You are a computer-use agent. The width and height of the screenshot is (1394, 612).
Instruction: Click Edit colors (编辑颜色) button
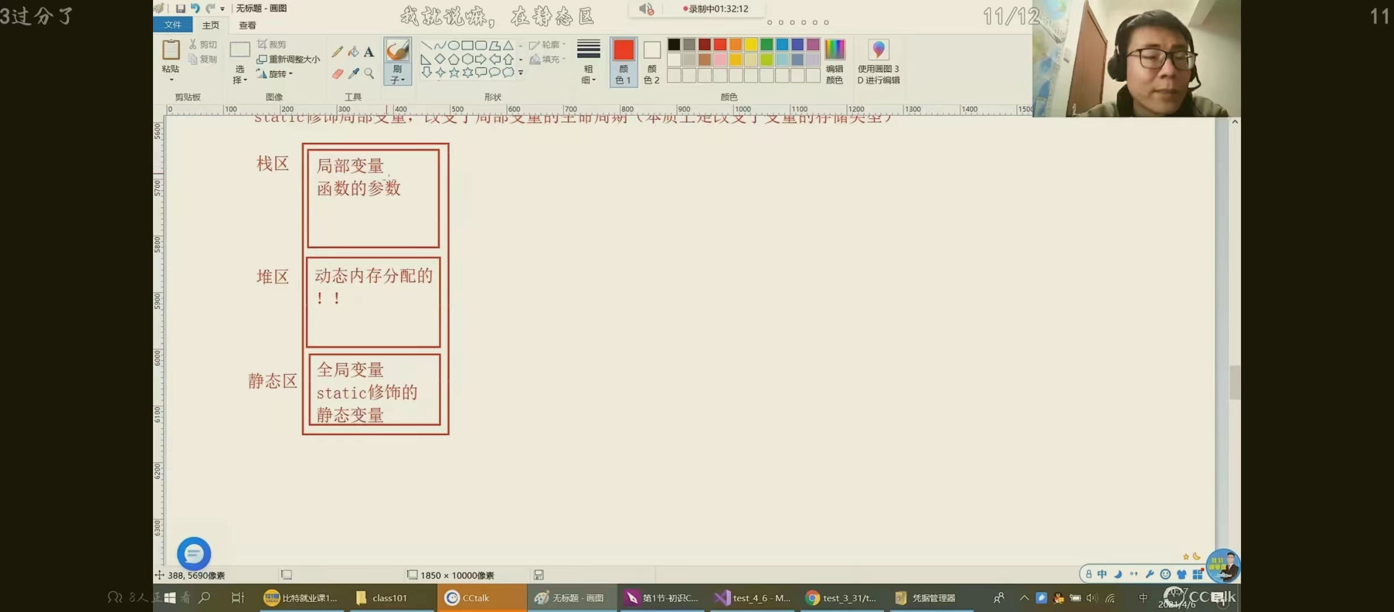(834, 61)
